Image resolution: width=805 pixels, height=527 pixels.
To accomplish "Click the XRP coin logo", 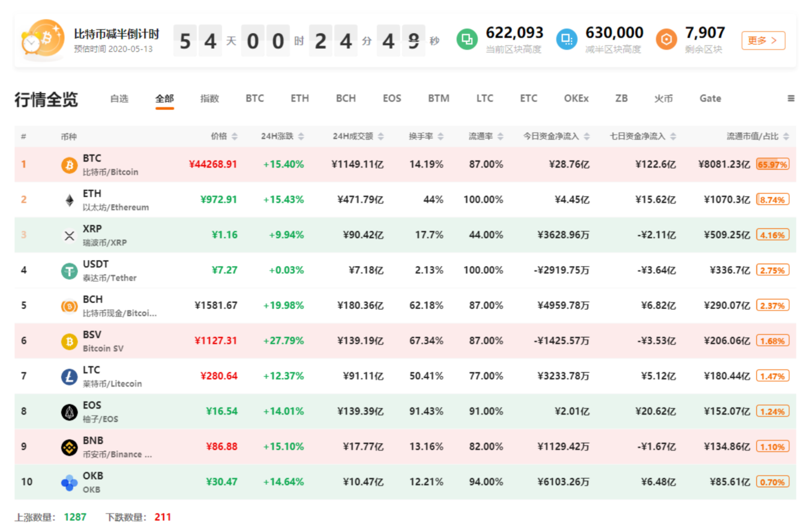I will pyautogui.click(x=70, y=236).
